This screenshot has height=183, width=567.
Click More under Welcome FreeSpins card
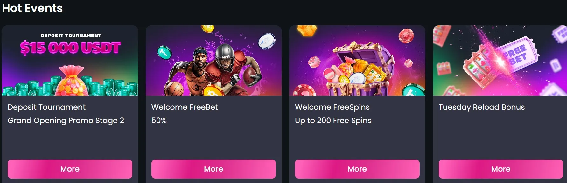point(357,169)
